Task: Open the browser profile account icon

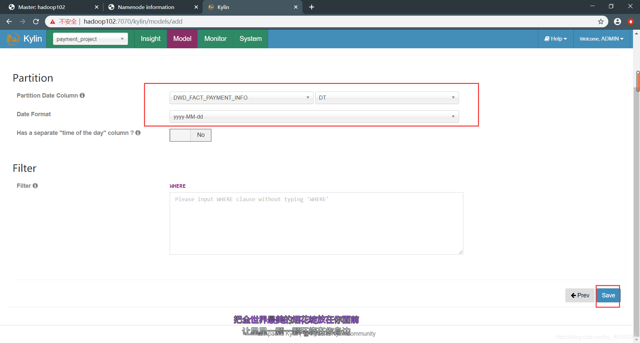Action: [x=617, y=22]
